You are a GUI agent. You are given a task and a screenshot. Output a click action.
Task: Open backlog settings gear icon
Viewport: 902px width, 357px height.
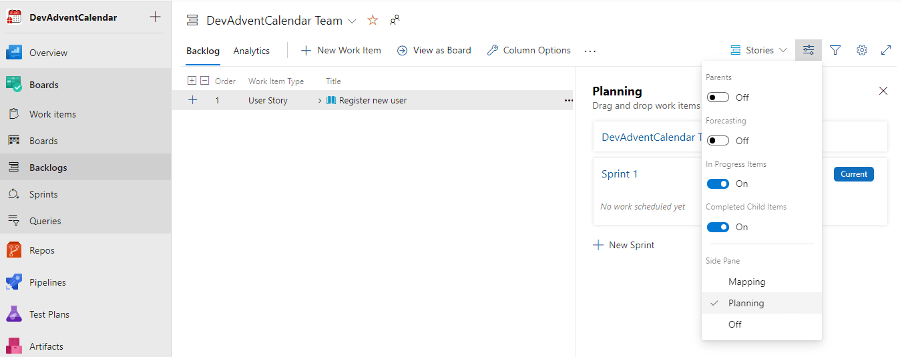862,50
